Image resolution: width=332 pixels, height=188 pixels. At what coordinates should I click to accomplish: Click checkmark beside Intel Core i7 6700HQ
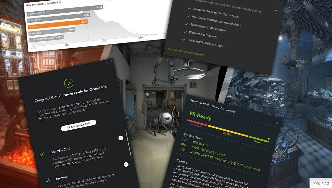188,16
